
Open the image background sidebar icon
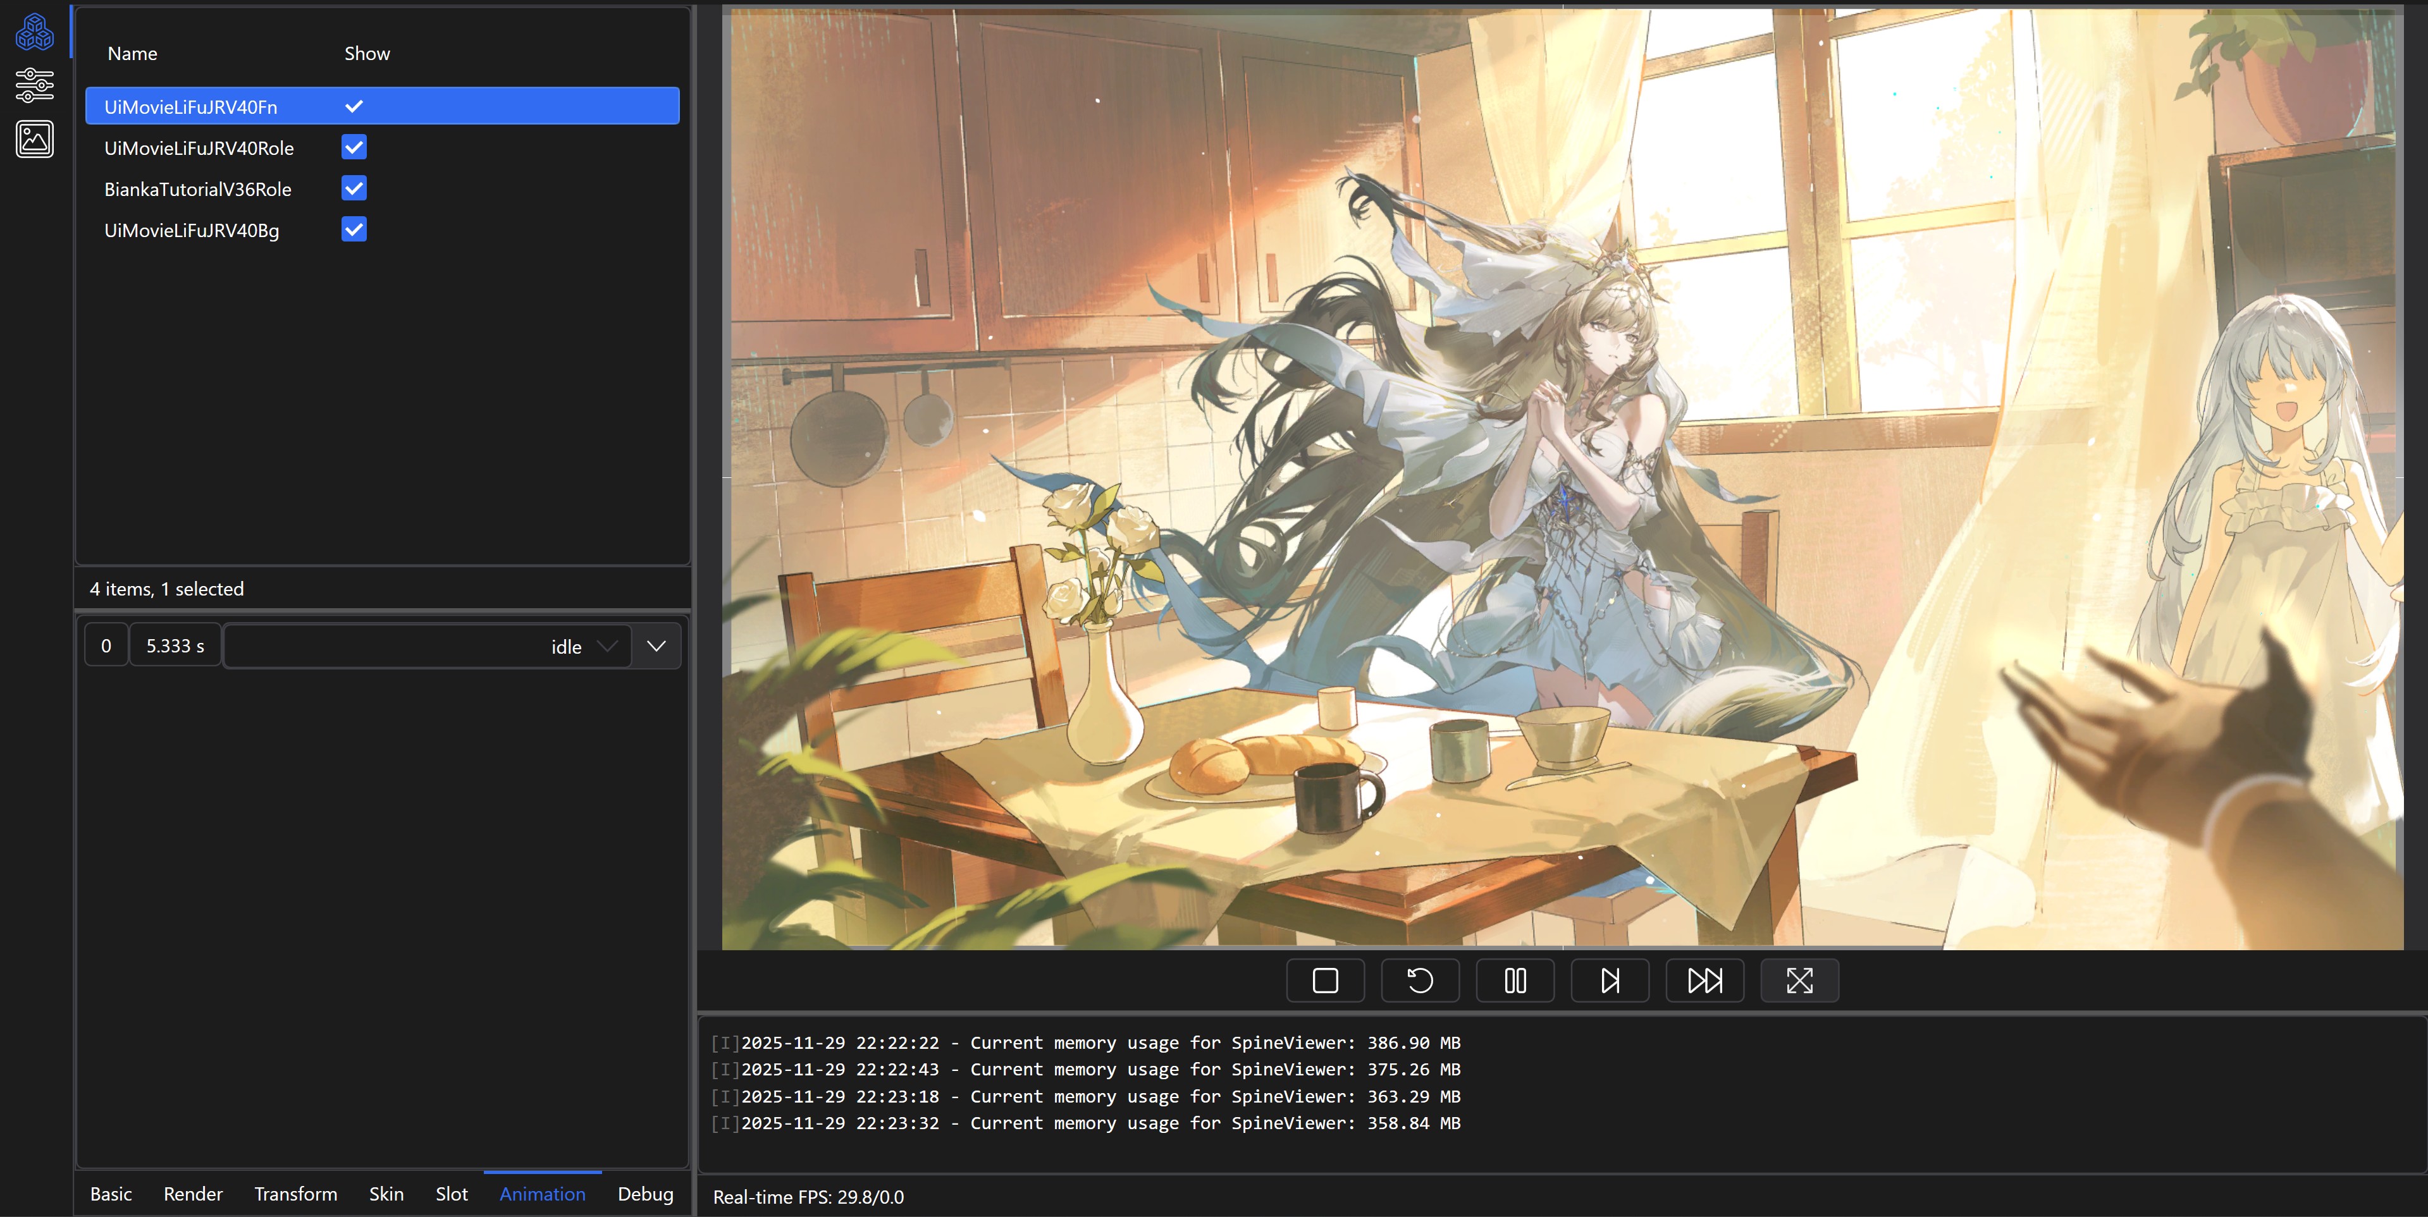(x=35, y=140)
